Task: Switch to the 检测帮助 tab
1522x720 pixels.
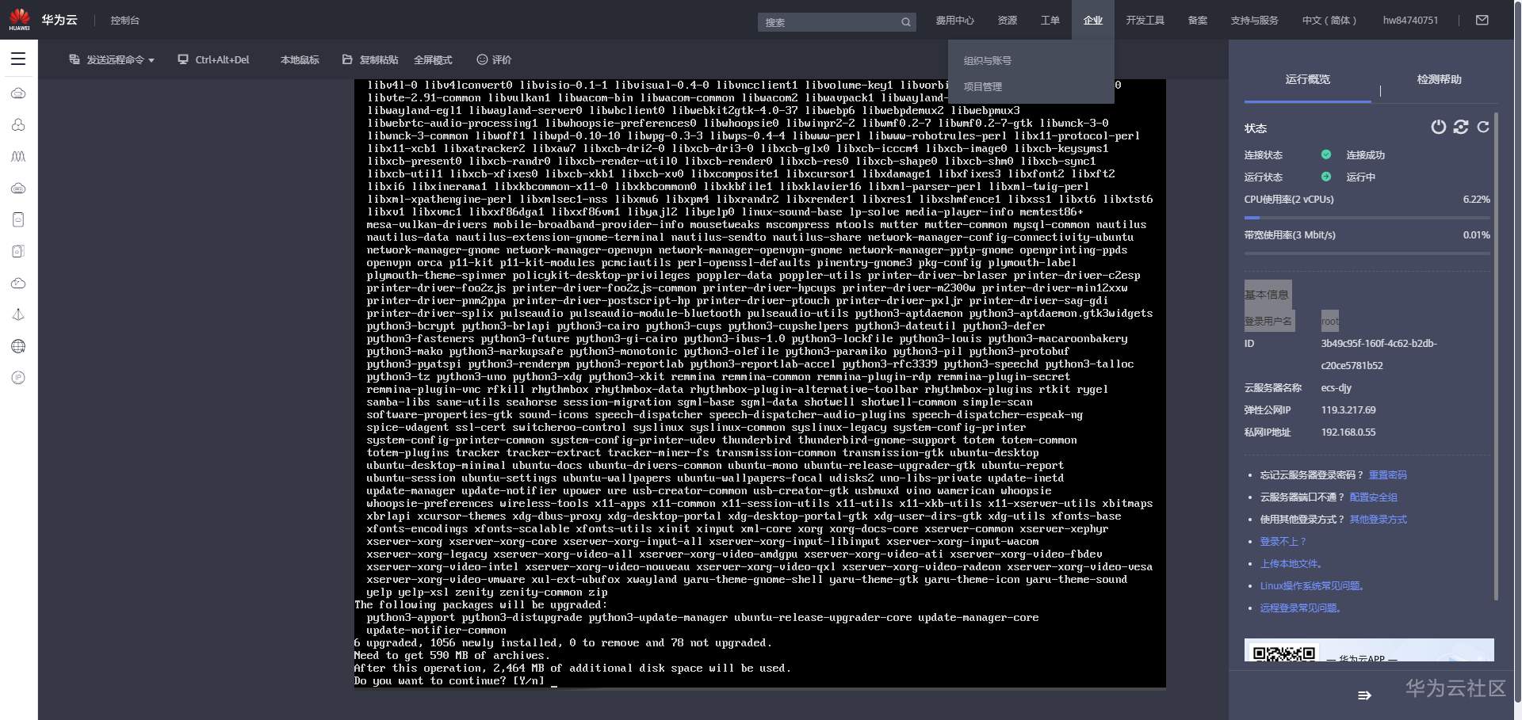Action: pyautogui.click(x=1440, y=79)
